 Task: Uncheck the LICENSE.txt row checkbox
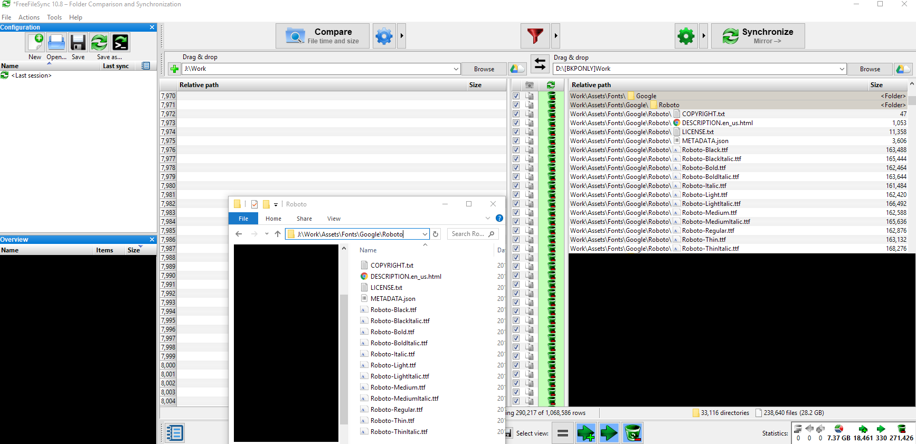tap(516, 132)
